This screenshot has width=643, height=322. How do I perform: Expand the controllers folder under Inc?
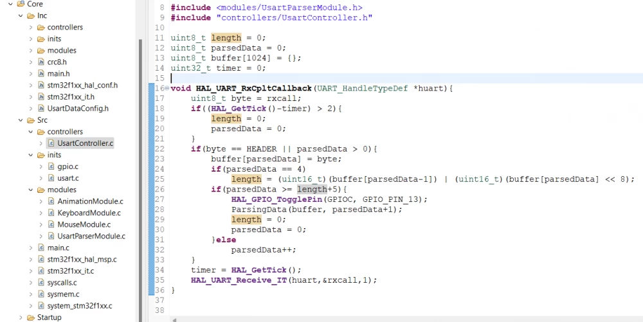coord(30,28)
